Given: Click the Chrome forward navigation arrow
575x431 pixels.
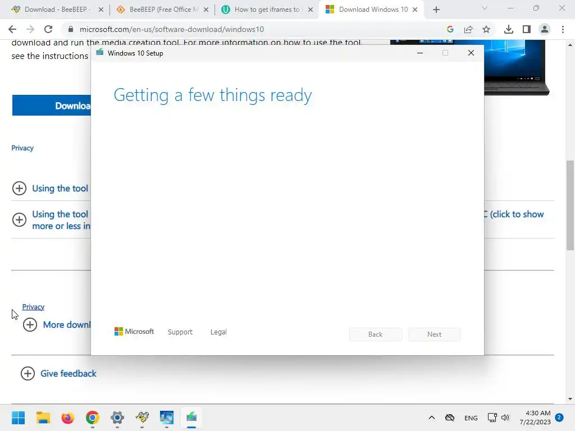Looking at the screenshot, I should (30, 29).
